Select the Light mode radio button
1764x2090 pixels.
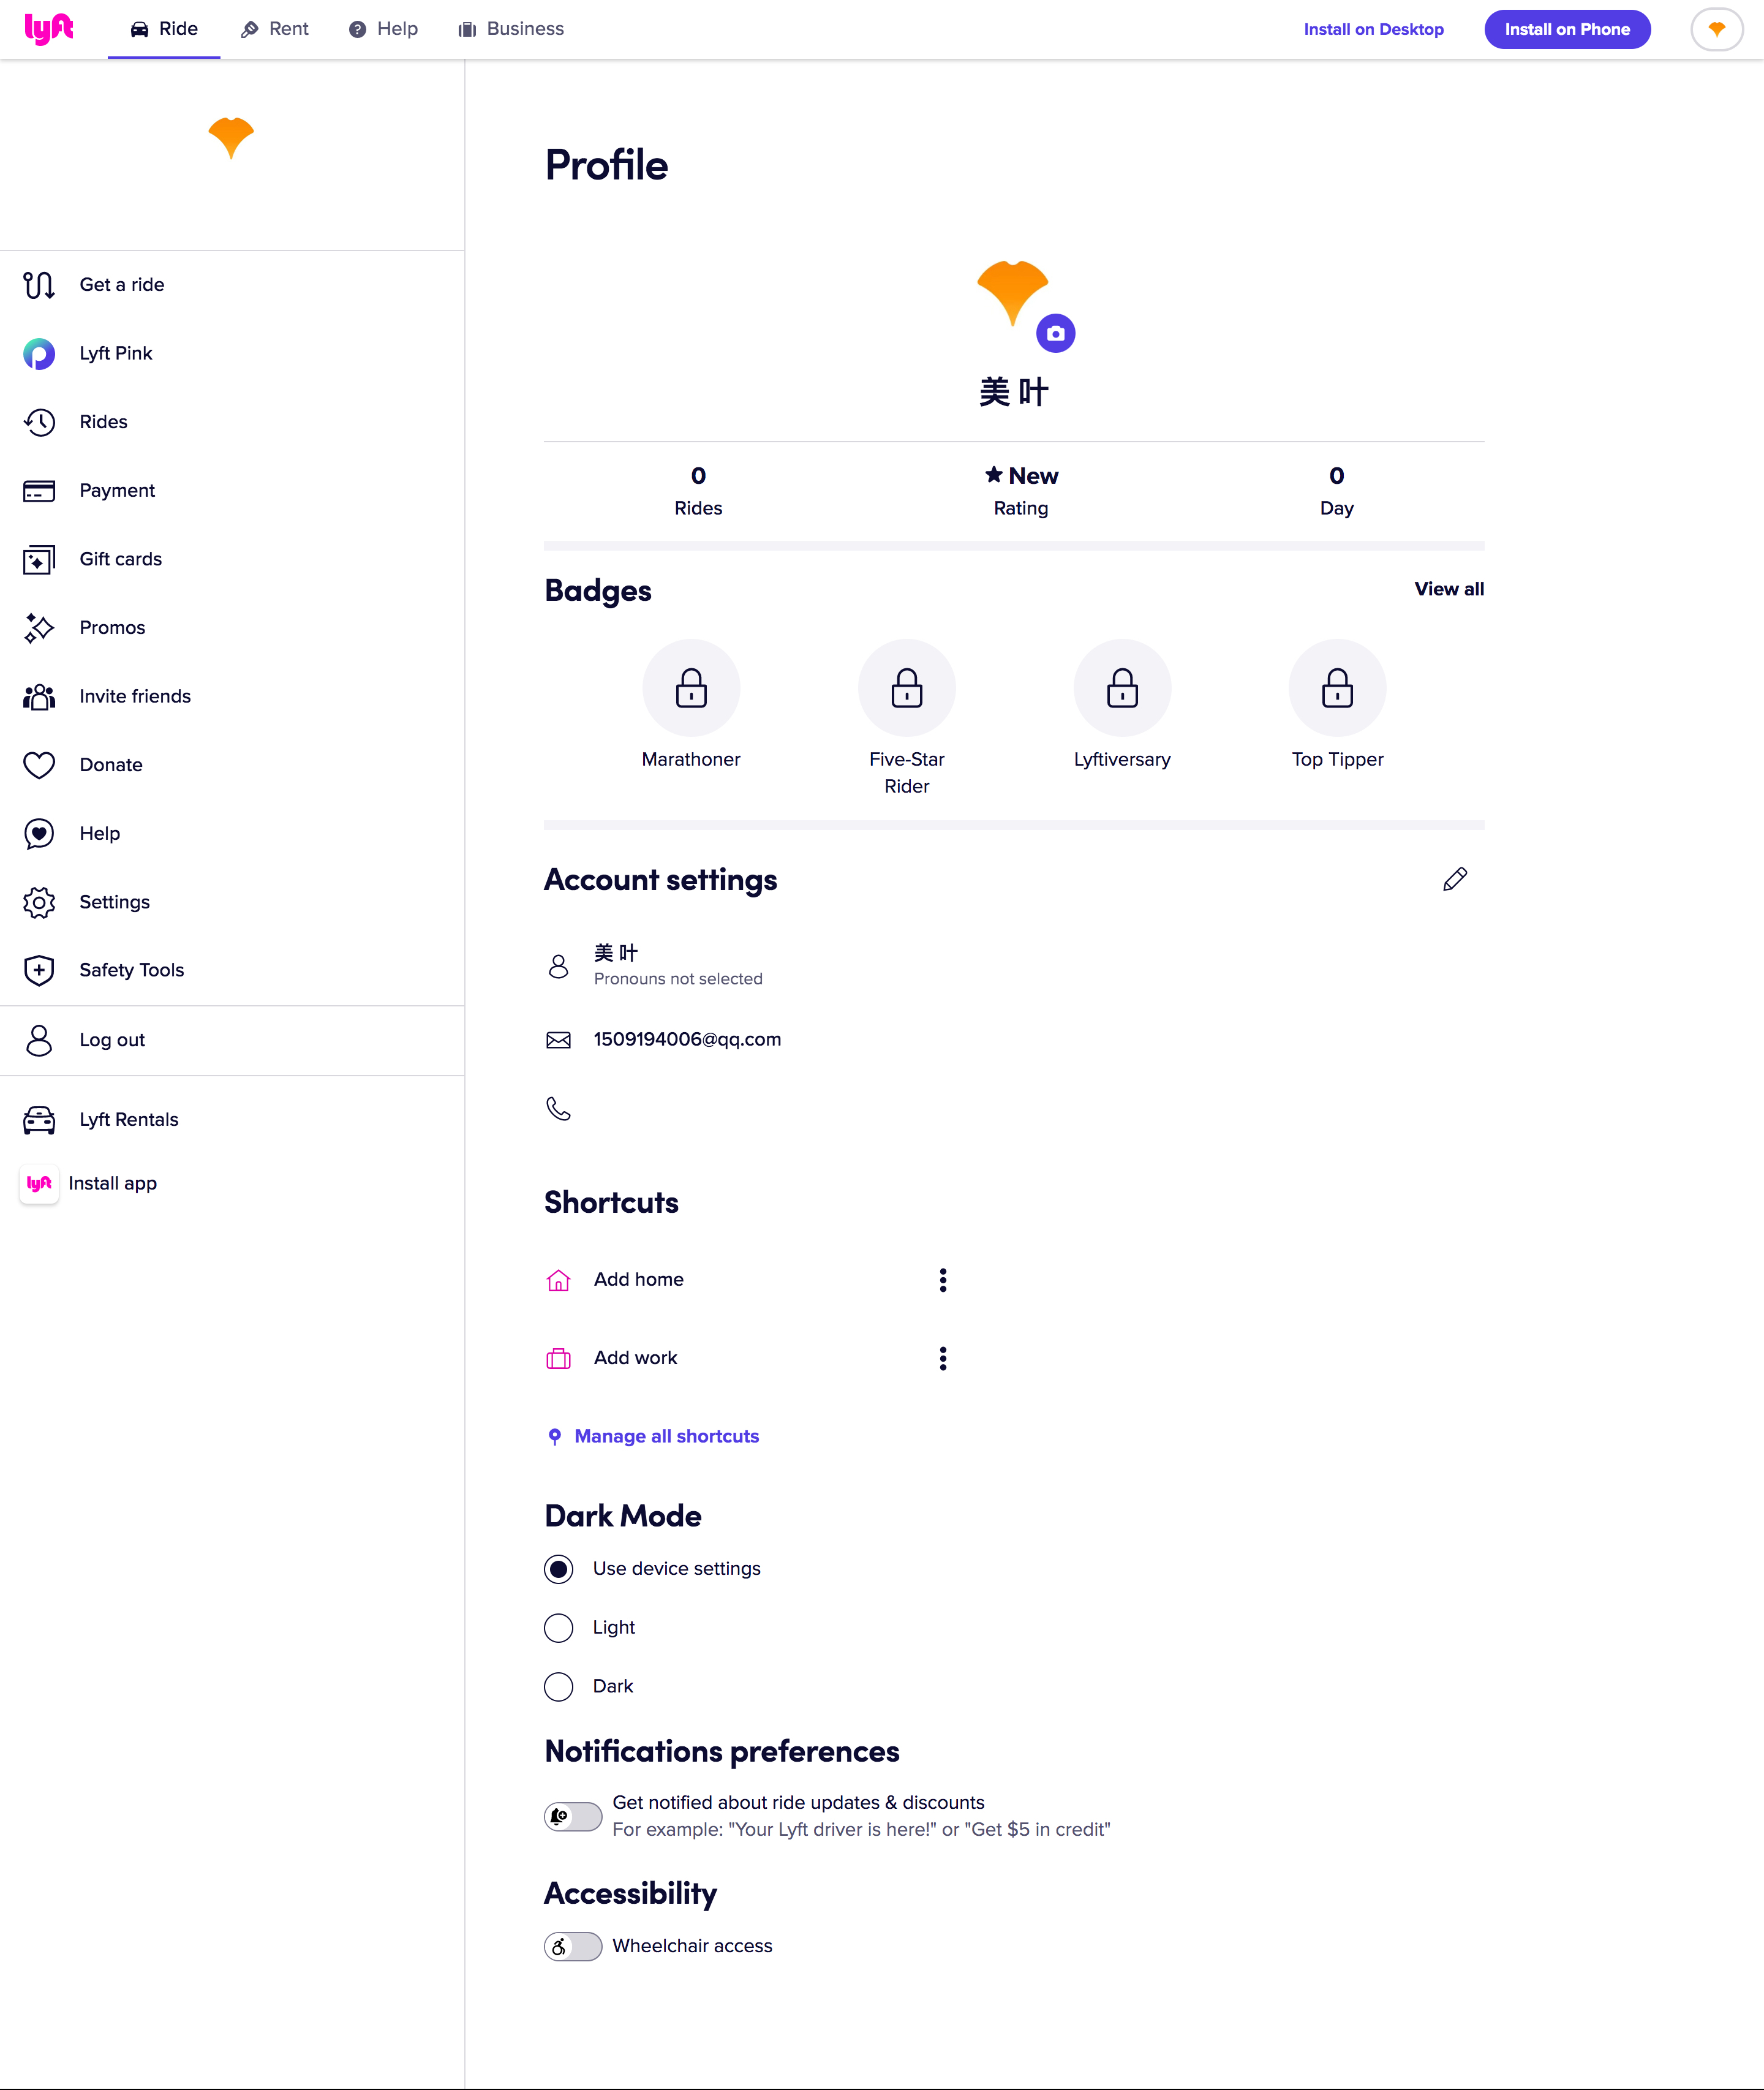pos(558,1629)
